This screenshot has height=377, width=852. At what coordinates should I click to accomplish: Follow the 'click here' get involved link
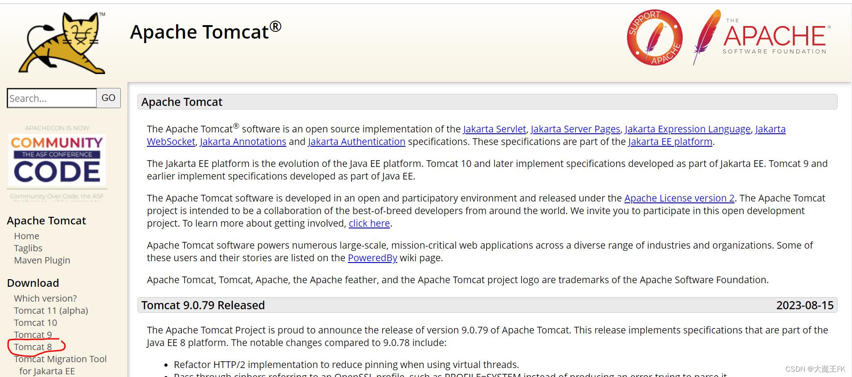(x=369, y=224)
